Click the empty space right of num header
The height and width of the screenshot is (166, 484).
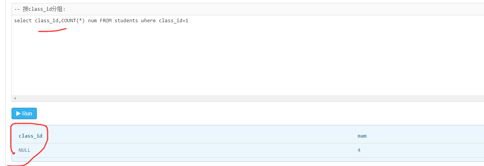(422, 136)
